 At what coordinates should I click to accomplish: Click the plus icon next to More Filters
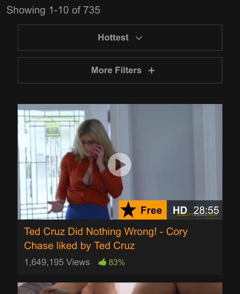151,71
